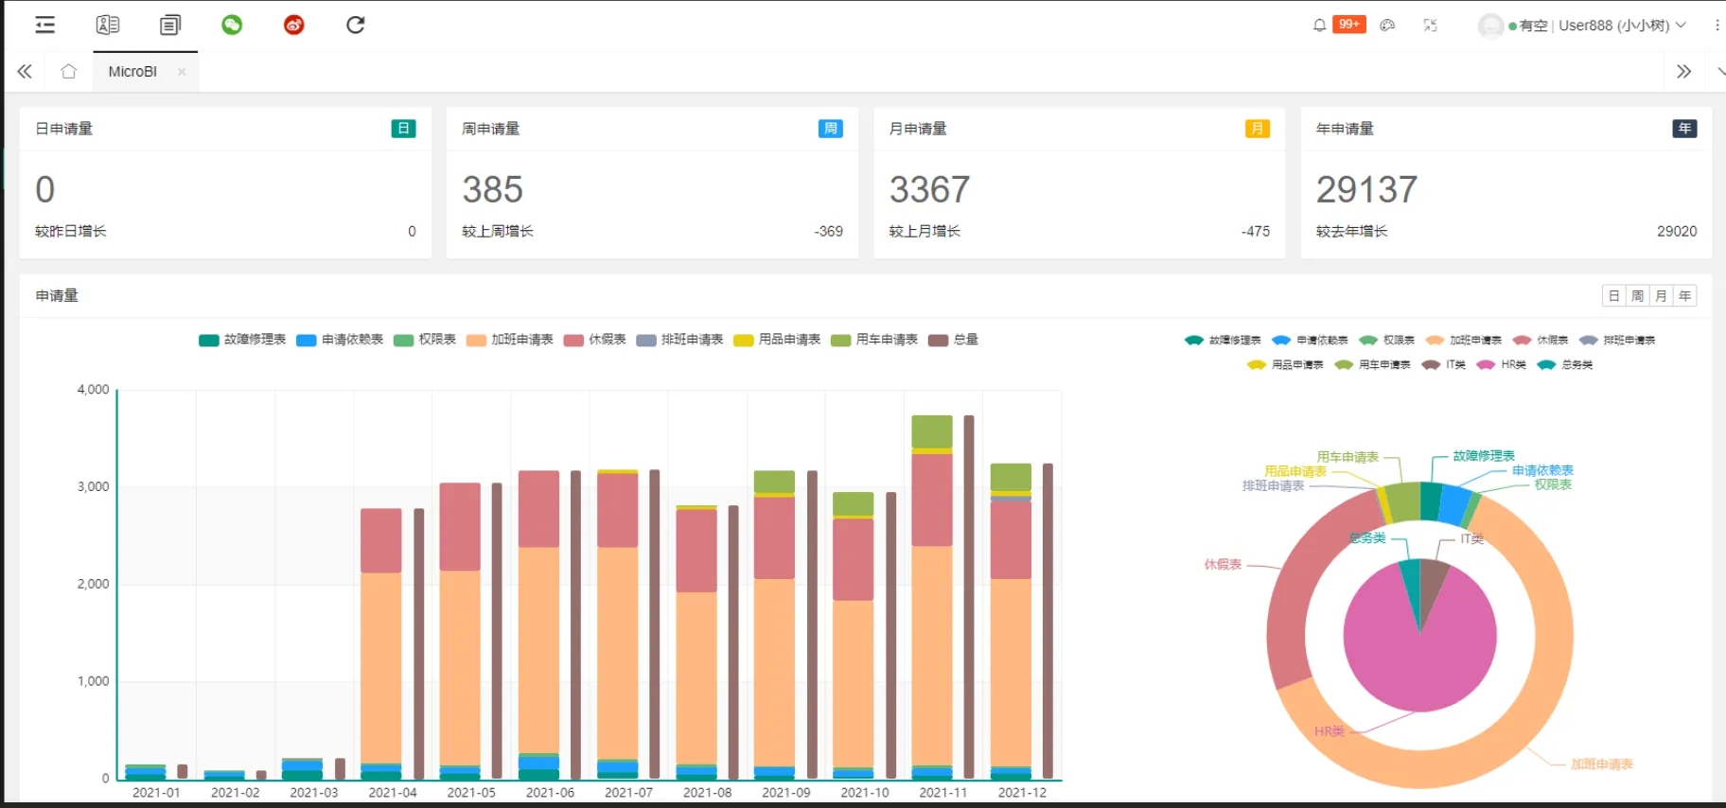Click the dark 年 badge on yearly card

(x=1684, y=129)
